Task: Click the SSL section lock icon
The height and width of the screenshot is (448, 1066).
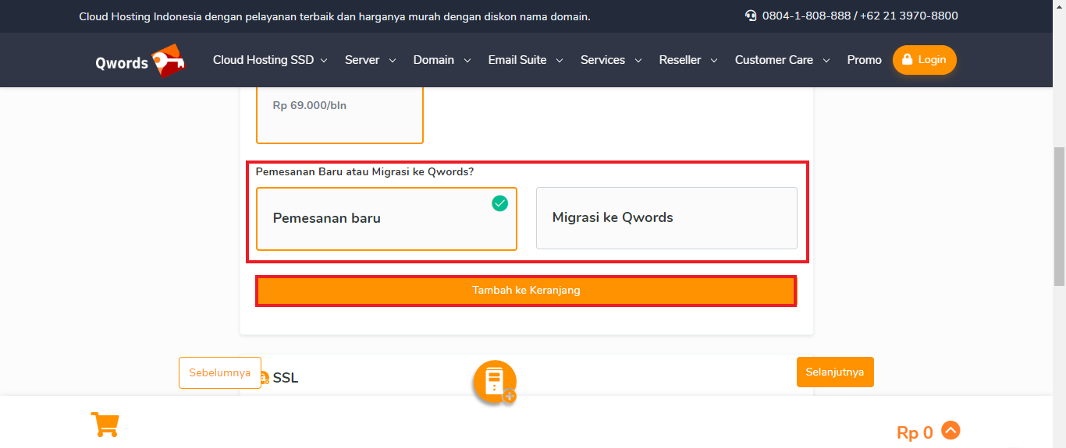Action: (264, 378)
